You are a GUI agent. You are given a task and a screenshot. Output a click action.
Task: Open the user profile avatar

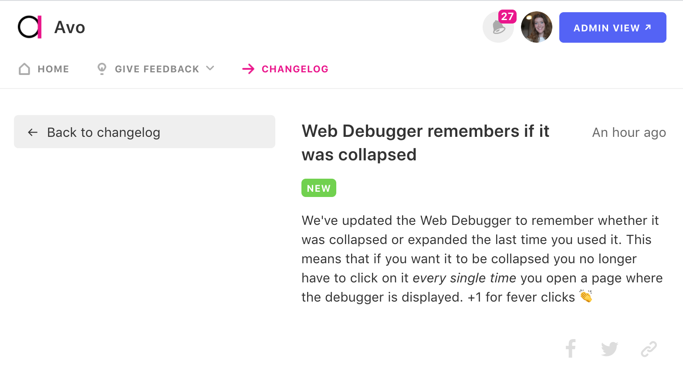coord(537,27)
